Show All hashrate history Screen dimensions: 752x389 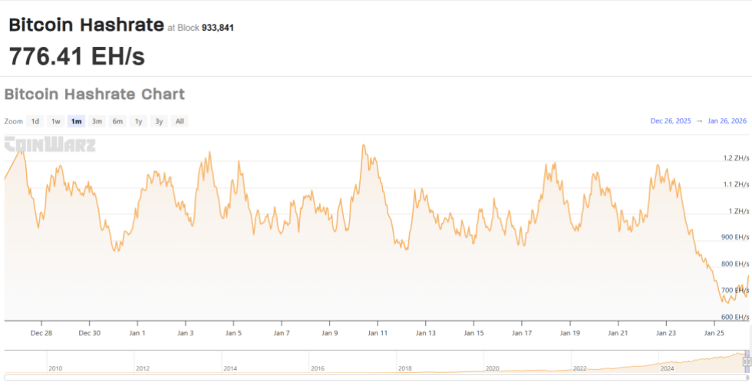tap(179, 121)
